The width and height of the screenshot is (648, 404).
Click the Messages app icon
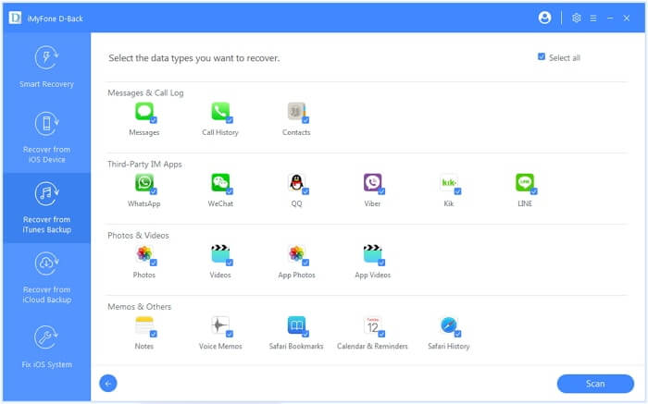pyautogui.click(x=144, y=112)
